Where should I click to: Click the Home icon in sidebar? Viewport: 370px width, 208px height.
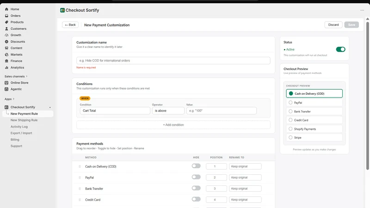(x=6, y=9)
